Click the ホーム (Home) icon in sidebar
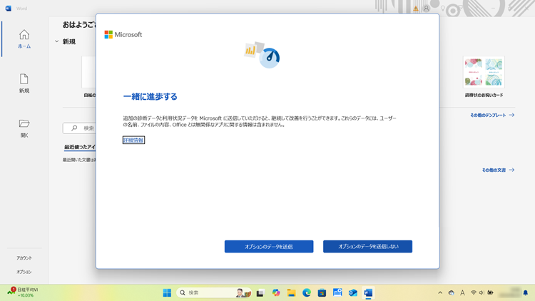Viewport: 535px width, 301px height. tap(24, 39)
